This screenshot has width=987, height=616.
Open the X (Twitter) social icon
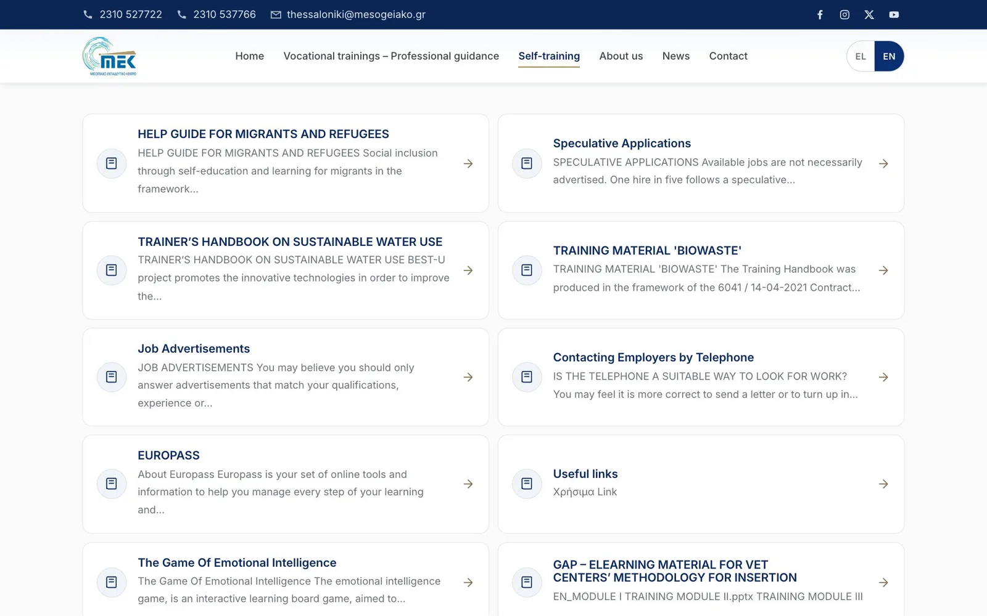coord(869,15)
